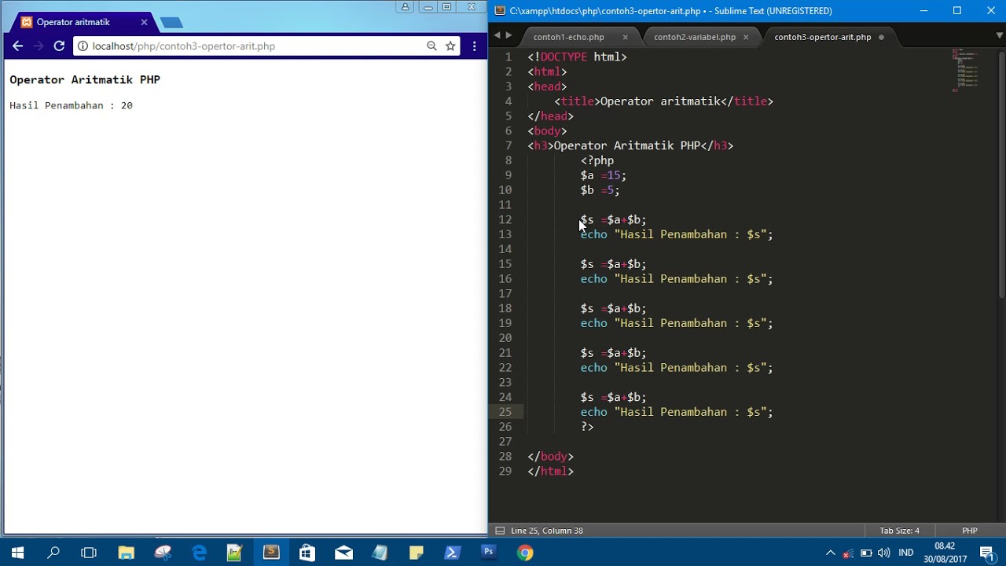Bookmark this page with the star icon
1006x566 pixels.
point(450,46)
